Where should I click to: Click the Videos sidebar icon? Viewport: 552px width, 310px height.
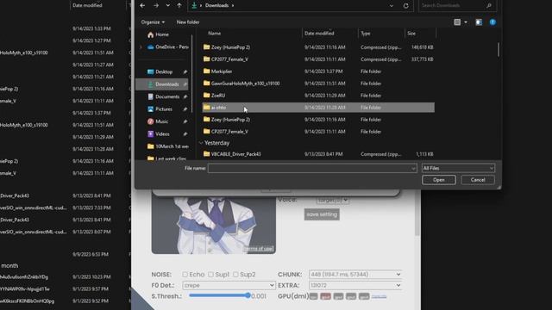[x=150, y=134]
